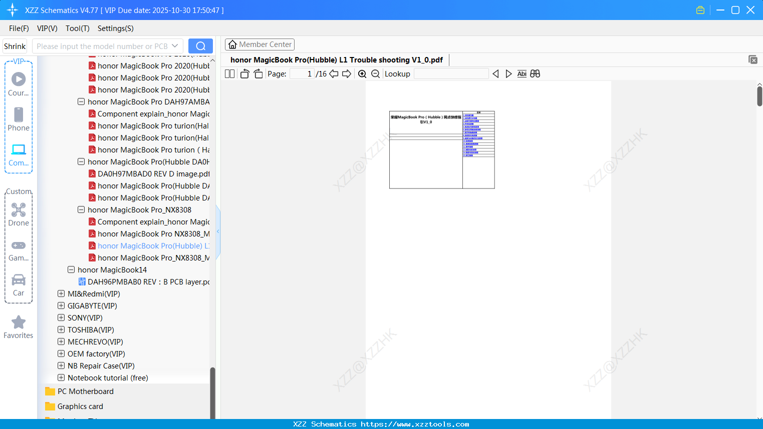This screenshot has width=763, height=429.
Task: Open the Settings(S) menu
Action: pyautogui.click(x=116, y=28)
